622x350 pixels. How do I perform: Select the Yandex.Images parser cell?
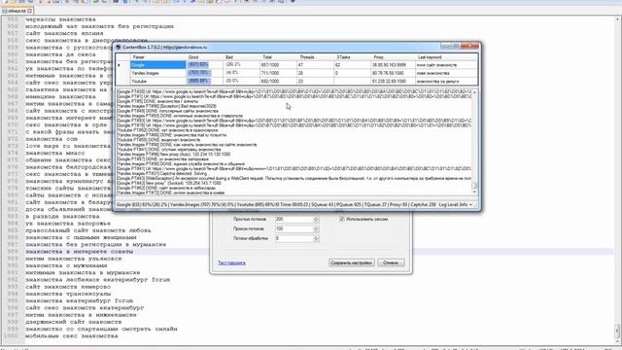(157, 73)
